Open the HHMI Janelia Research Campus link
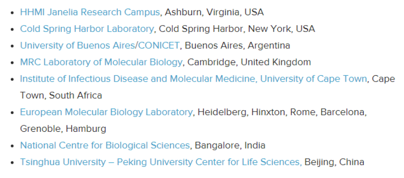Image resolution: width=404 pixels, height=178 pixels. tap(90, 12)
